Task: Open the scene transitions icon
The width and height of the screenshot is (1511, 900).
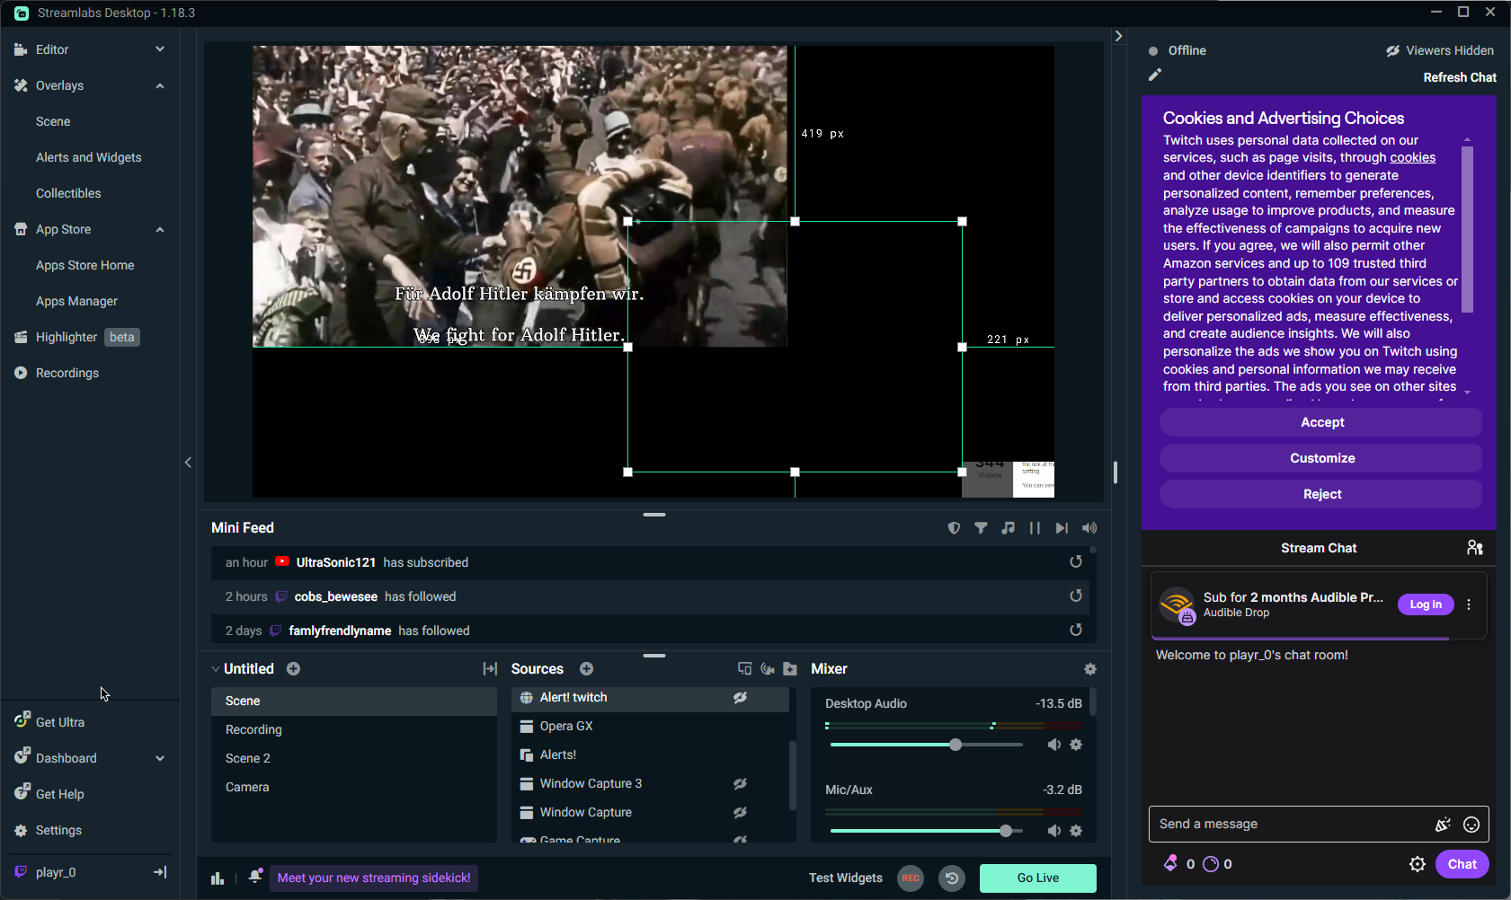Action: coord(490,669)
